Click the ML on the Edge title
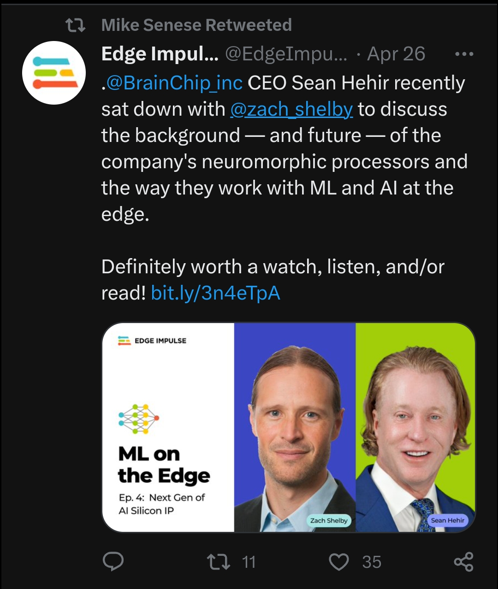Viewport: 498px width, 589px height. pos(164,465)
